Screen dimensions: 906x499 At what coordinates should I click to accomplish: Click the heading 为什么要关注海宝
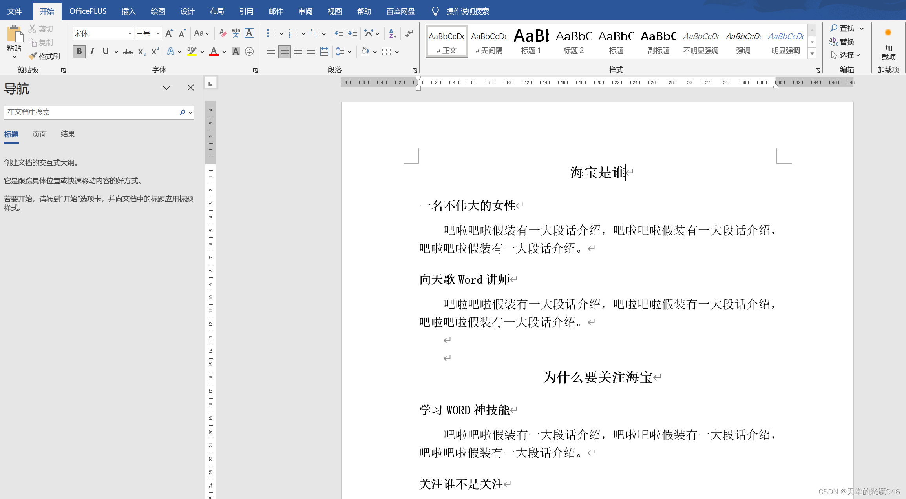(x=597, y=377)
